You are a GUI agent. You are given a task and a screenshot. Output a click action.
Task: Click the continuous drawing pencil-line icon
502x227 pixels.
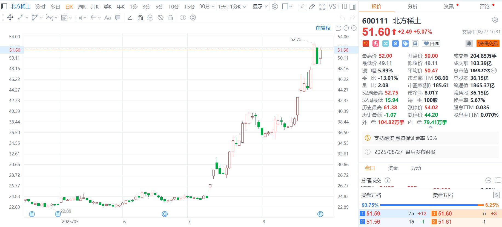pos(130,17)
